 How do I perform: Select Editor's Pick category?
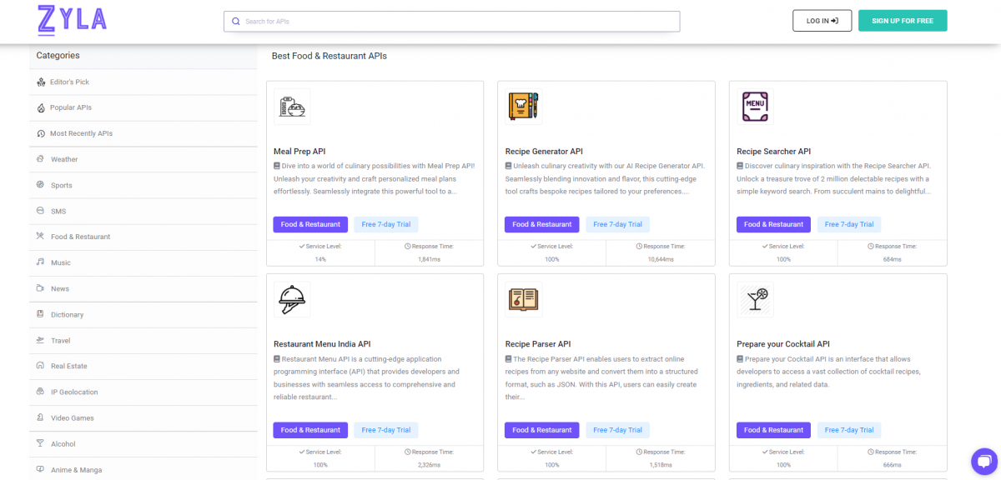69,82
